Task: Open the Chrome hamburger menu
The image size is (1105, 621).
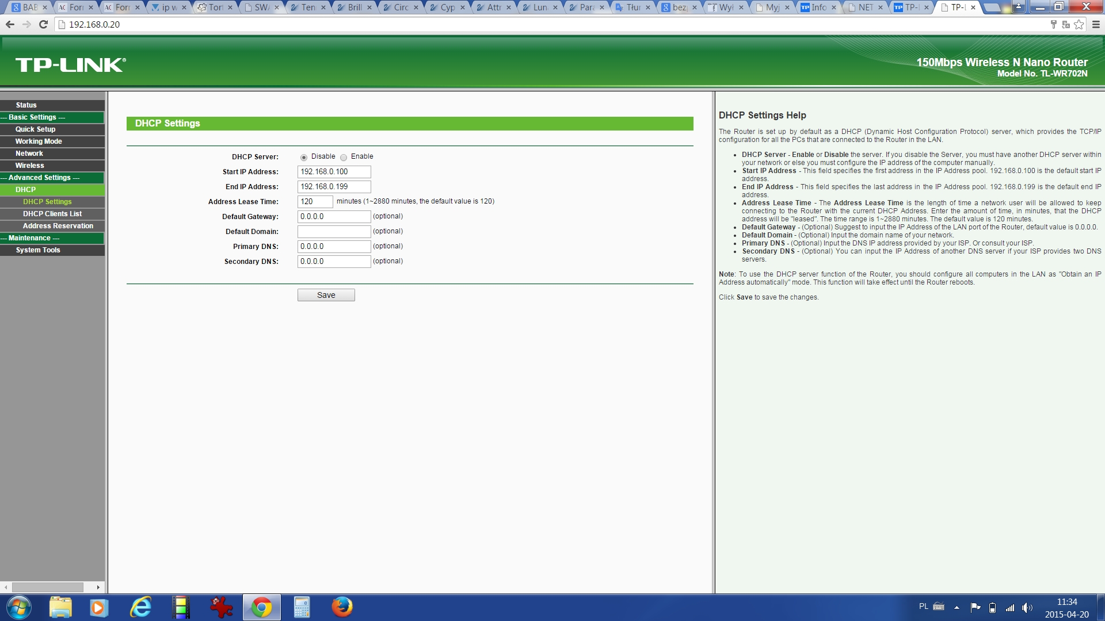Action: click(x=1096, y=24)
